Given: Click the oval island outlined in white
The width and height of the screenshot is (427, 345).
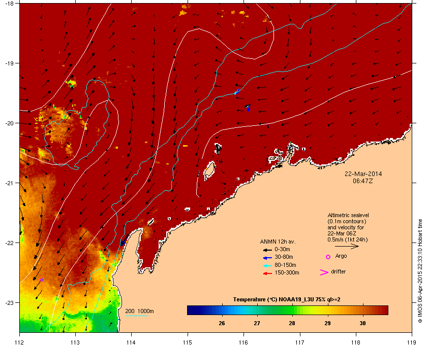Looking at the screenshot, I should click(x=209, y=171).
